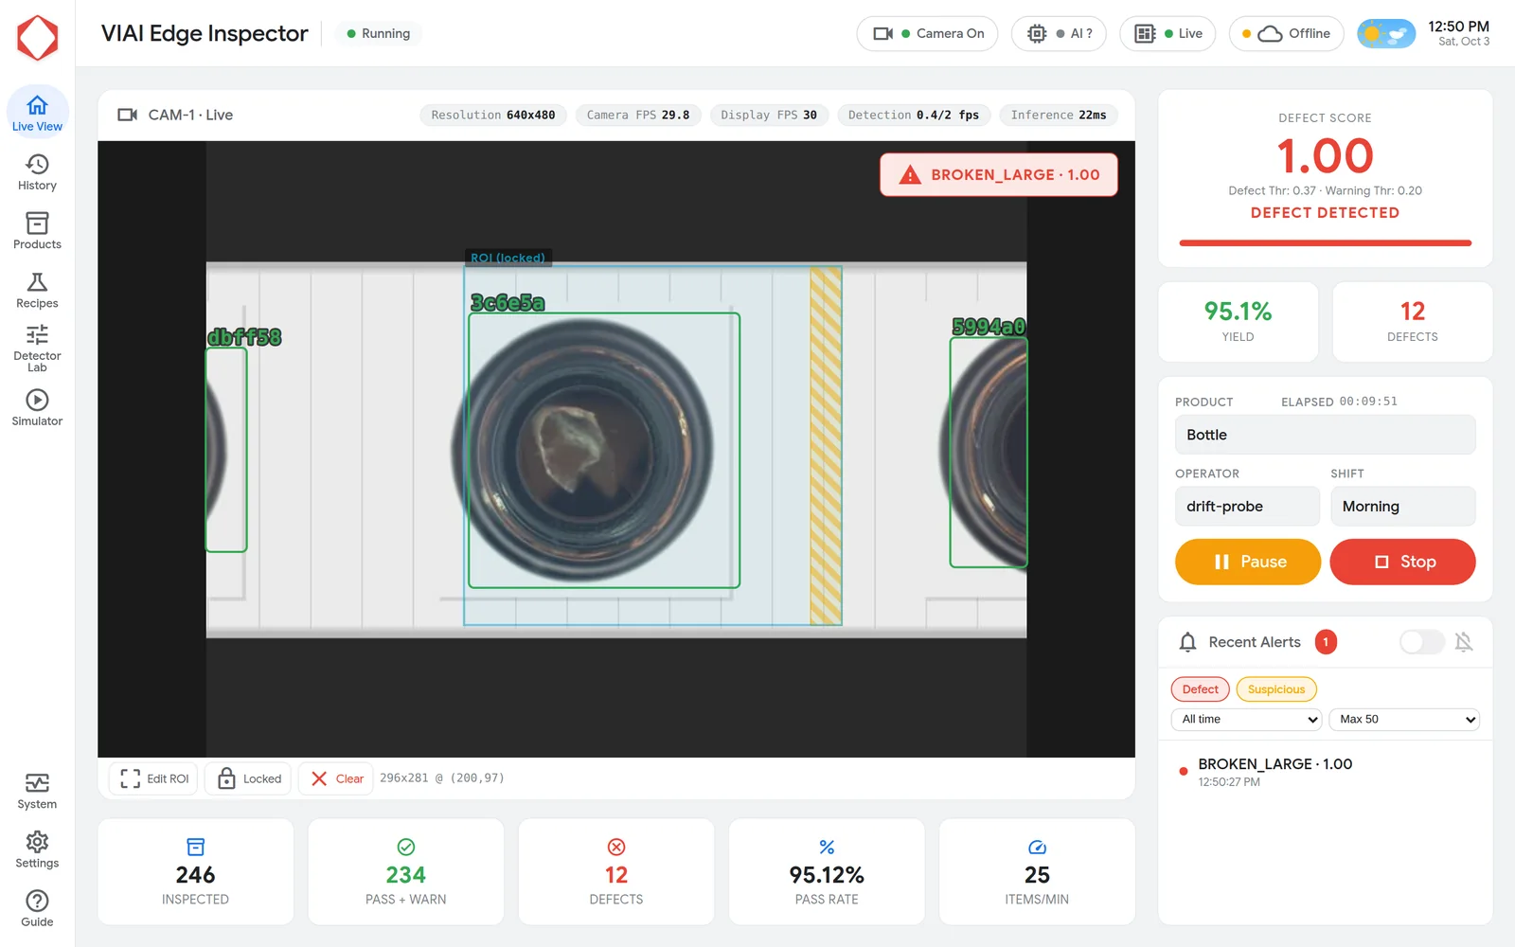Viewport: 1515px width, 947px height.
Task: Click the Offline cloud status chip
Action: click(1286, 33)
